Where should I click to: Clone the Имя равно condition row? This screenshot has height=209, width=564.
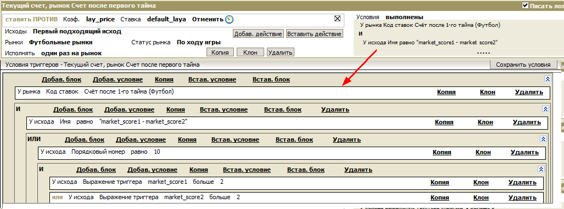485,122
